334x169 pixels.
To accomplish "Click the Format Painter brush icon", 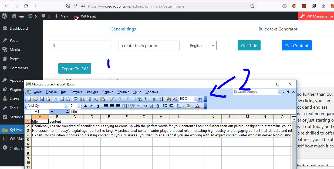I will click(112, 99).
